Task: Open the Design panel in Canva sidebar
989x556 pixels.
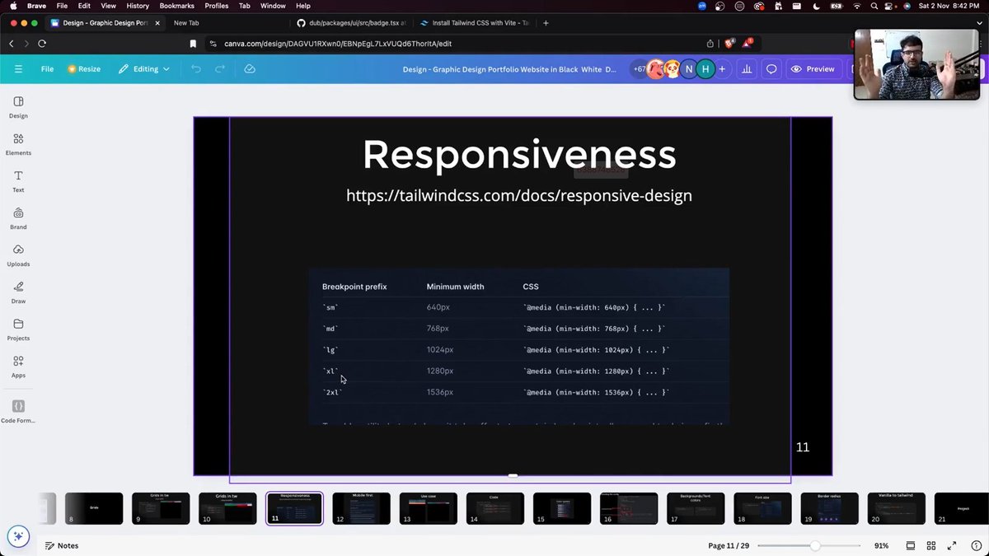Action: (18, 107)
